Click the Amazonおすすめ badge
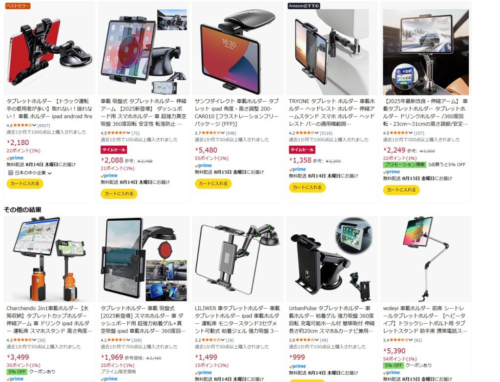Screen dimensions: 500x382 (x=304, y=6)
